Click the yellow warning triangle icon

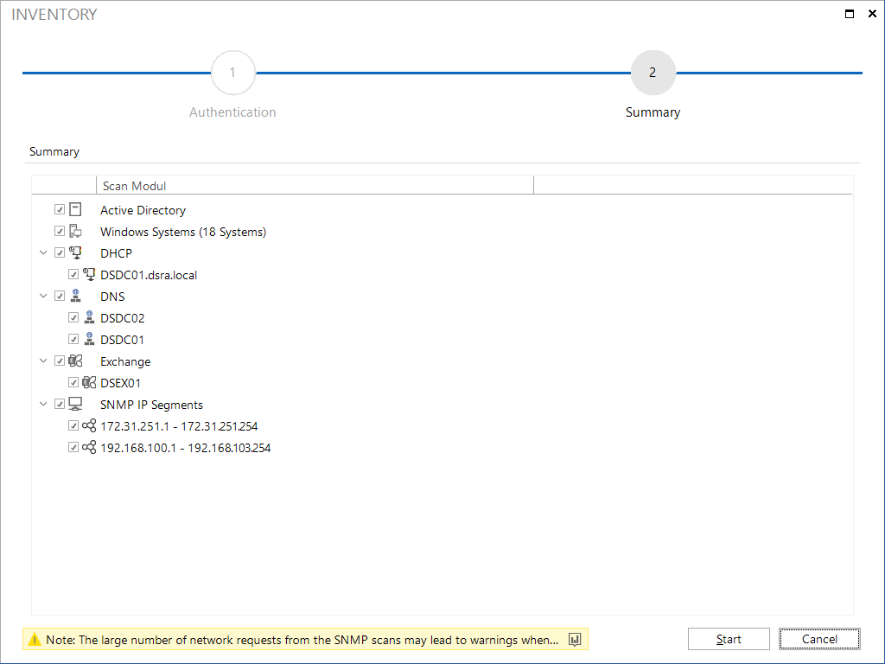tap(35, 639)
